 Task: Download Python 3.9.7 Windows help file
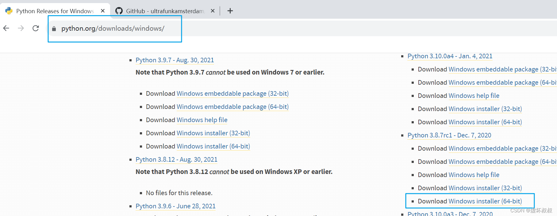coord(202,120)
